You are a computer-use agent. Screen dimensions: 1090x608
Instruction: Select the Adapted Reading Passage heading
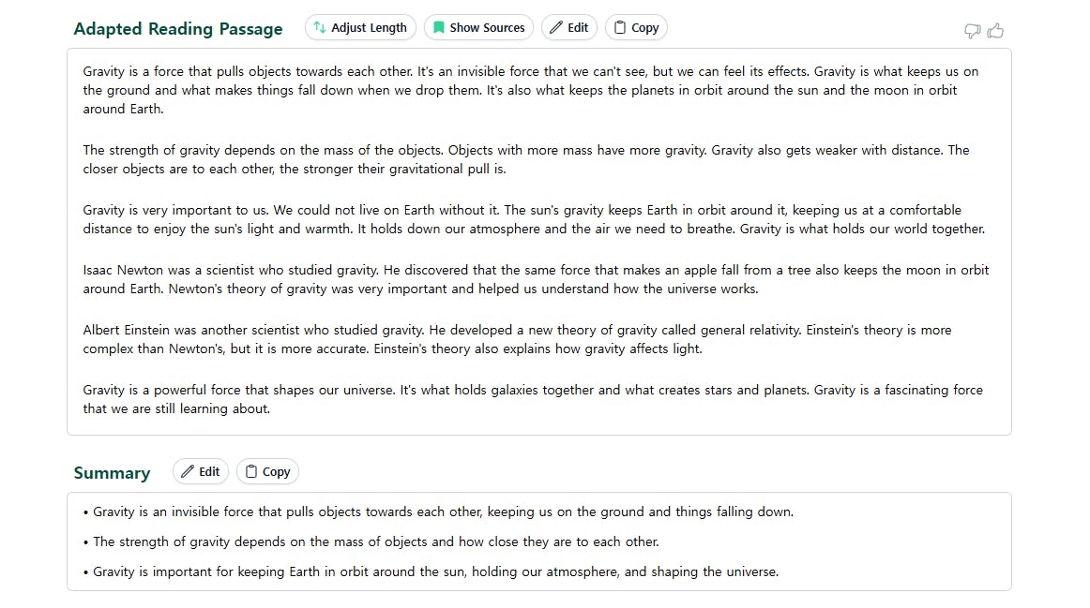tap(178, 29)
